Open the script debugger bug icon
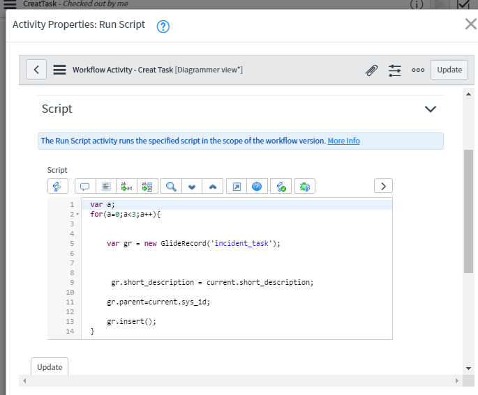This screenshot has width=478, height=395. click(x=305, y=186)
